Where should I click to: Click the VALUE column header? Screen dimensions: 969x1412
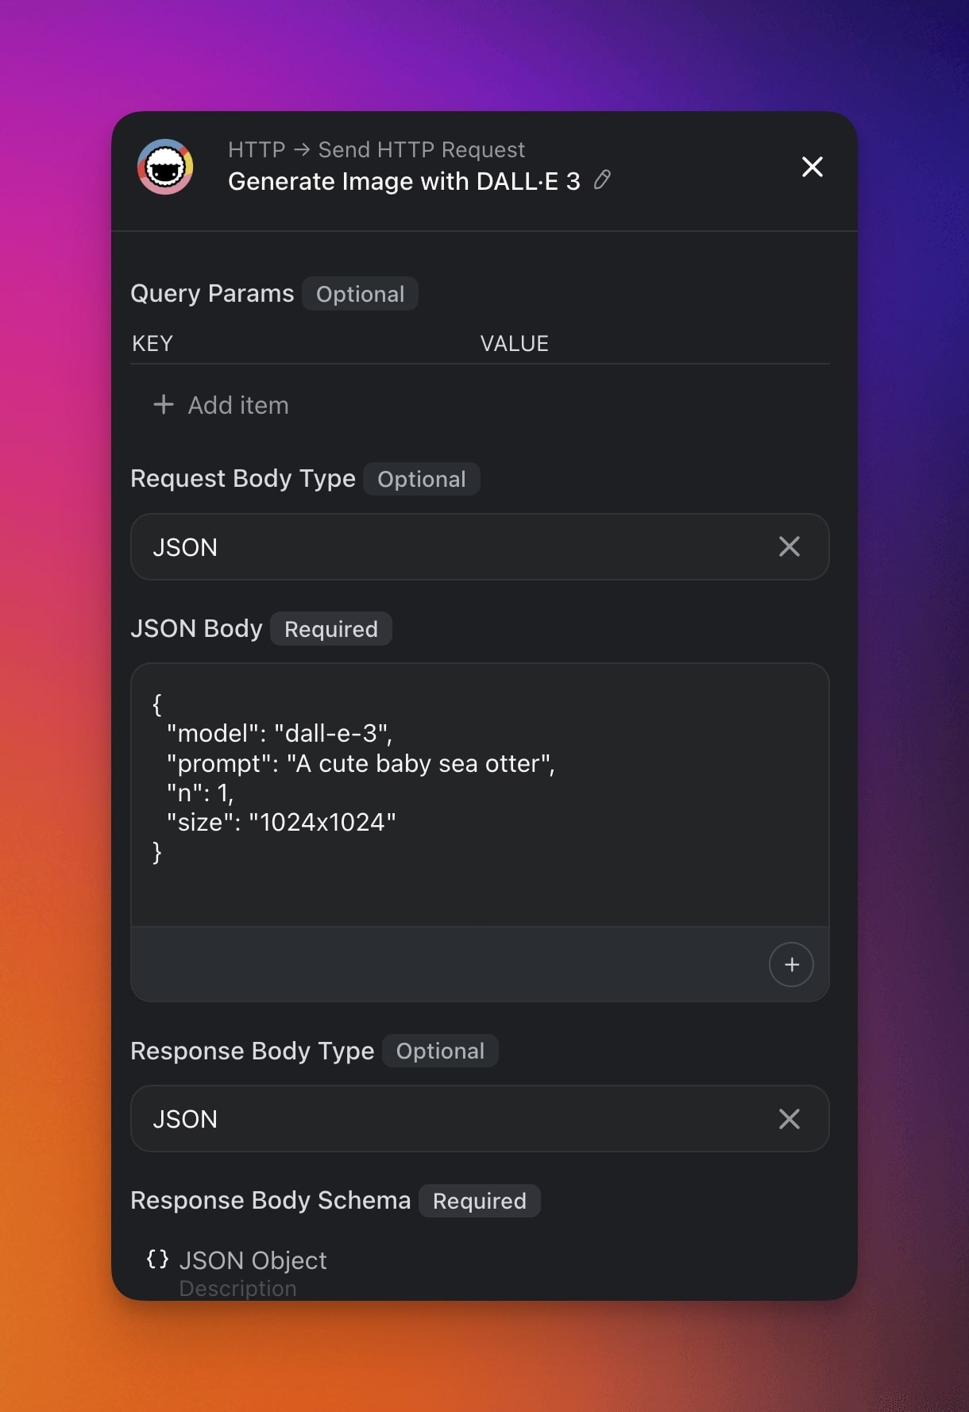click(x=514, y=343)
